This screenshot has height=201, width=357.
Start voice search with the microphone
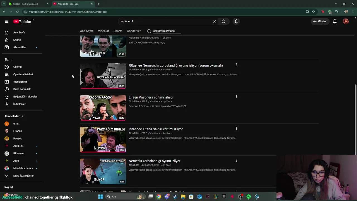(236, 21)
